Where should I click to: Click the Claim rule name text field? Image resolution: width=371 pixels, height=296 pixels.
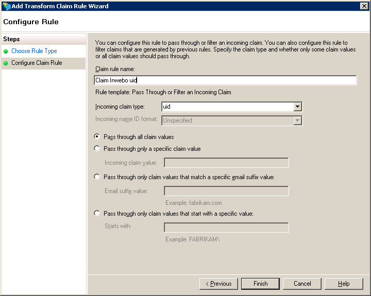(x=225, y=80)
